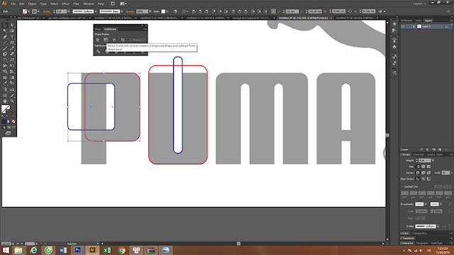This screenshot has width=454, height=255.
Task: Enable the Dashed Line checkbox
Action: [402, 186]
